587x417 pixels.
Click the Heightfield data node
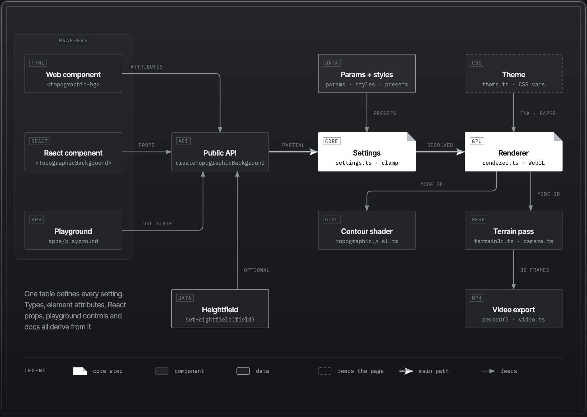tap(220, 309)
